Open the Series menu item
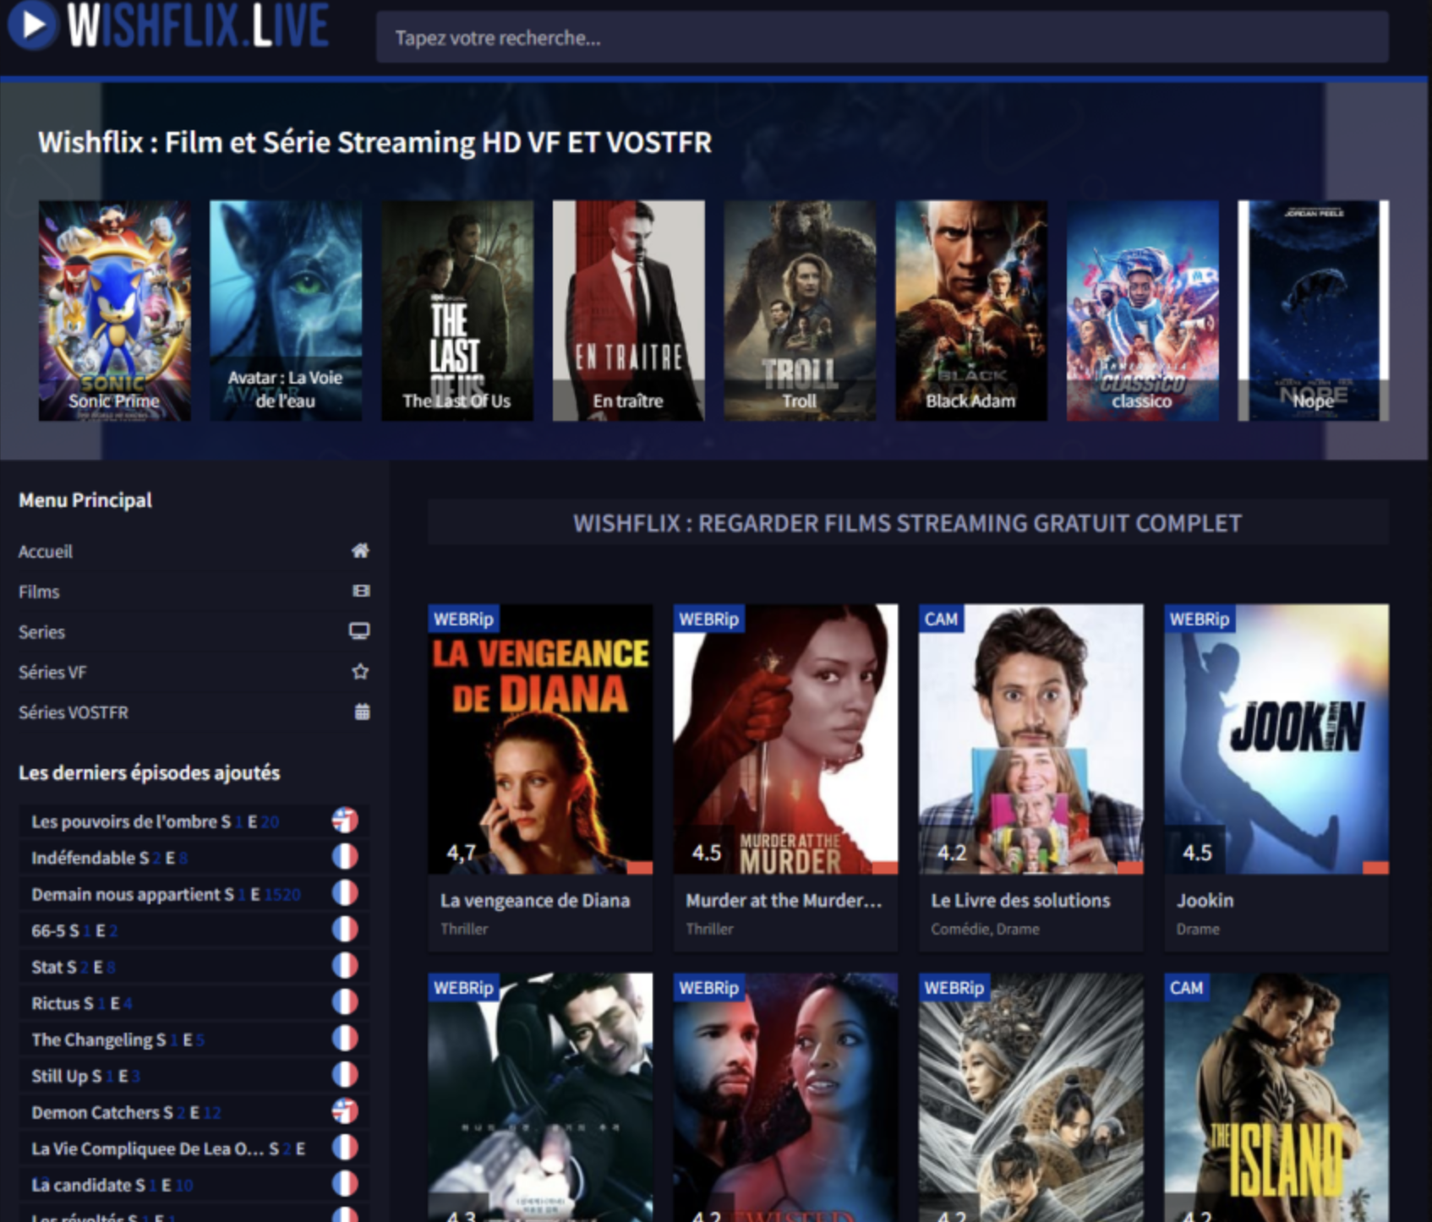Screen dimensions: 1432x1222 click(41, 632)
